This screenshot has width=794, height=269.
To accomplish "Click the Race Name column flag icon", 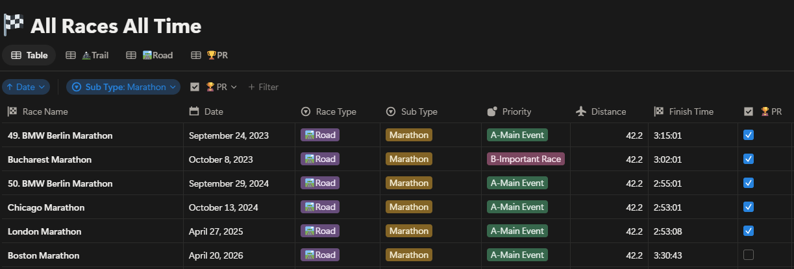I will pos(12,111).
